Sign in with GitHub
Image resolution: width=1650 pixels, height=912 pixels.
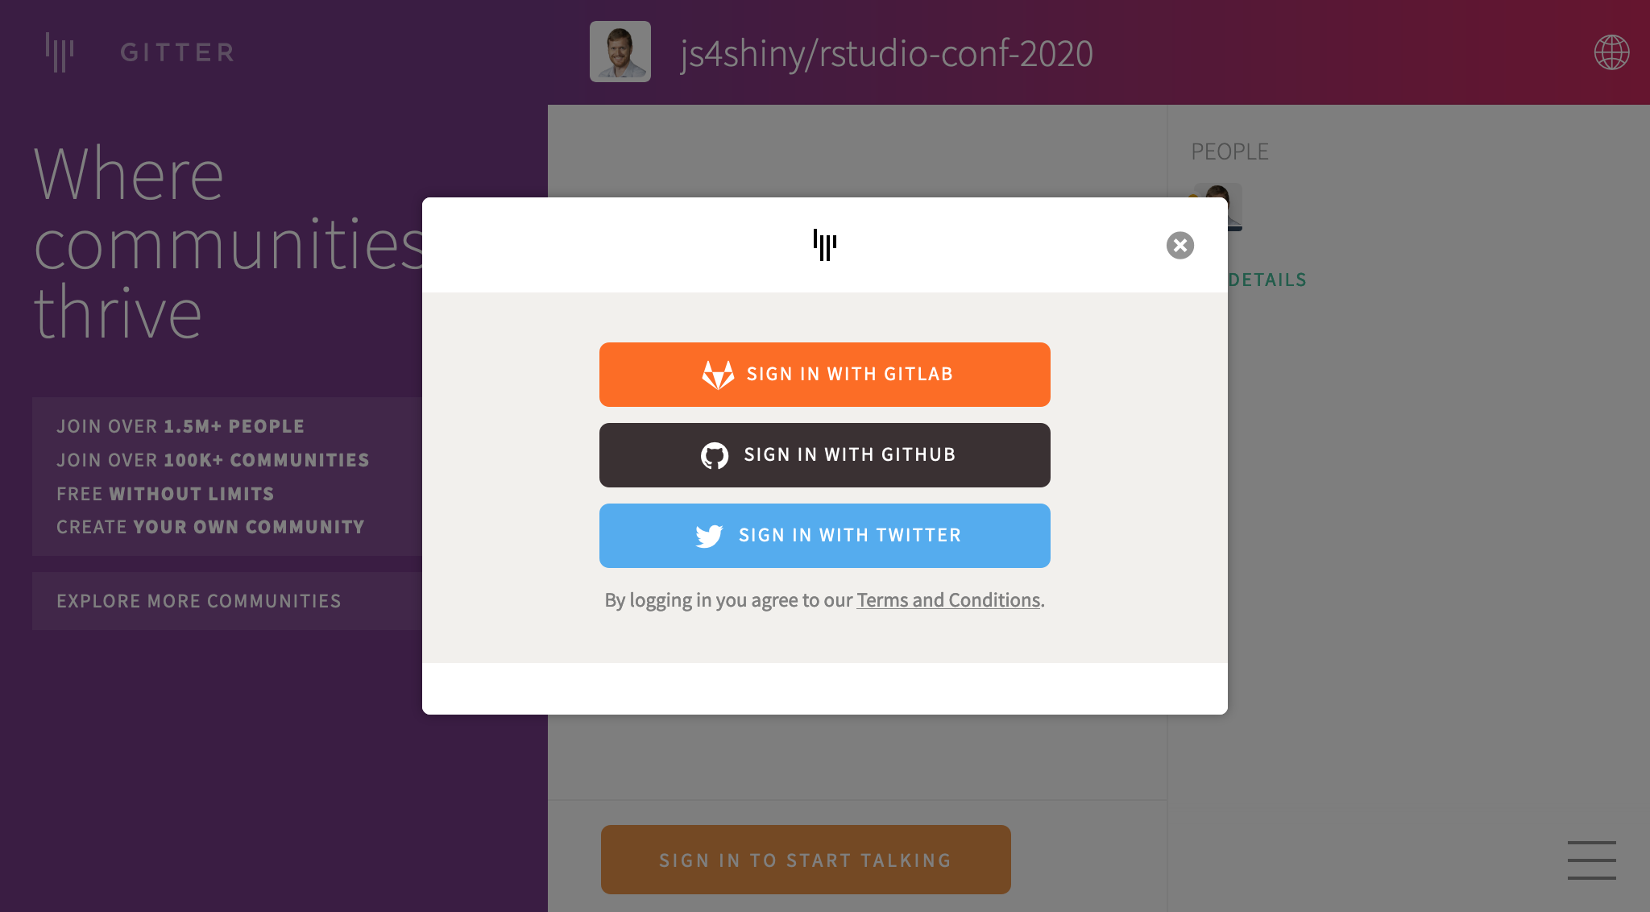click(x=825, y=455)
